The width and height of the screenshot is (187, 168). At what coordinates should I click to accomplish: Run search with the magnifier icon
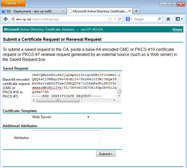[159, 19]
